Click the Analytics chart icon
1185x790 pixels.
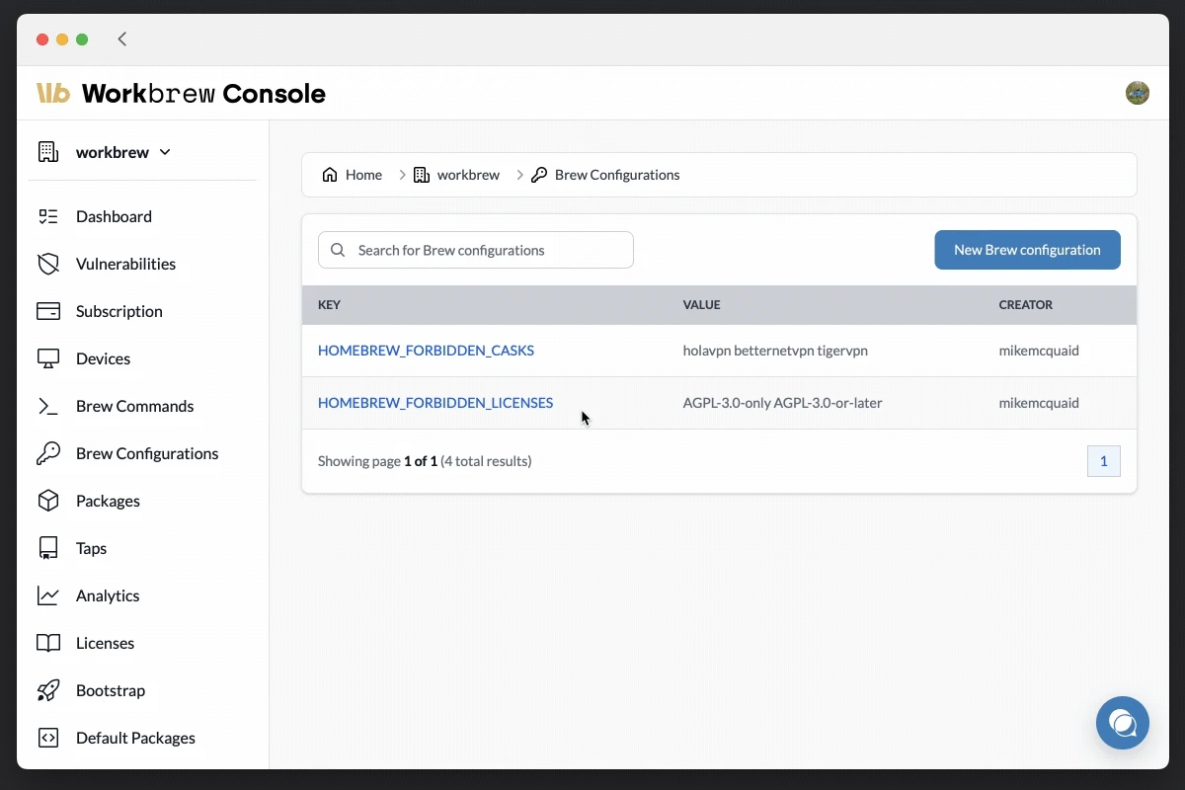point(47,595)
